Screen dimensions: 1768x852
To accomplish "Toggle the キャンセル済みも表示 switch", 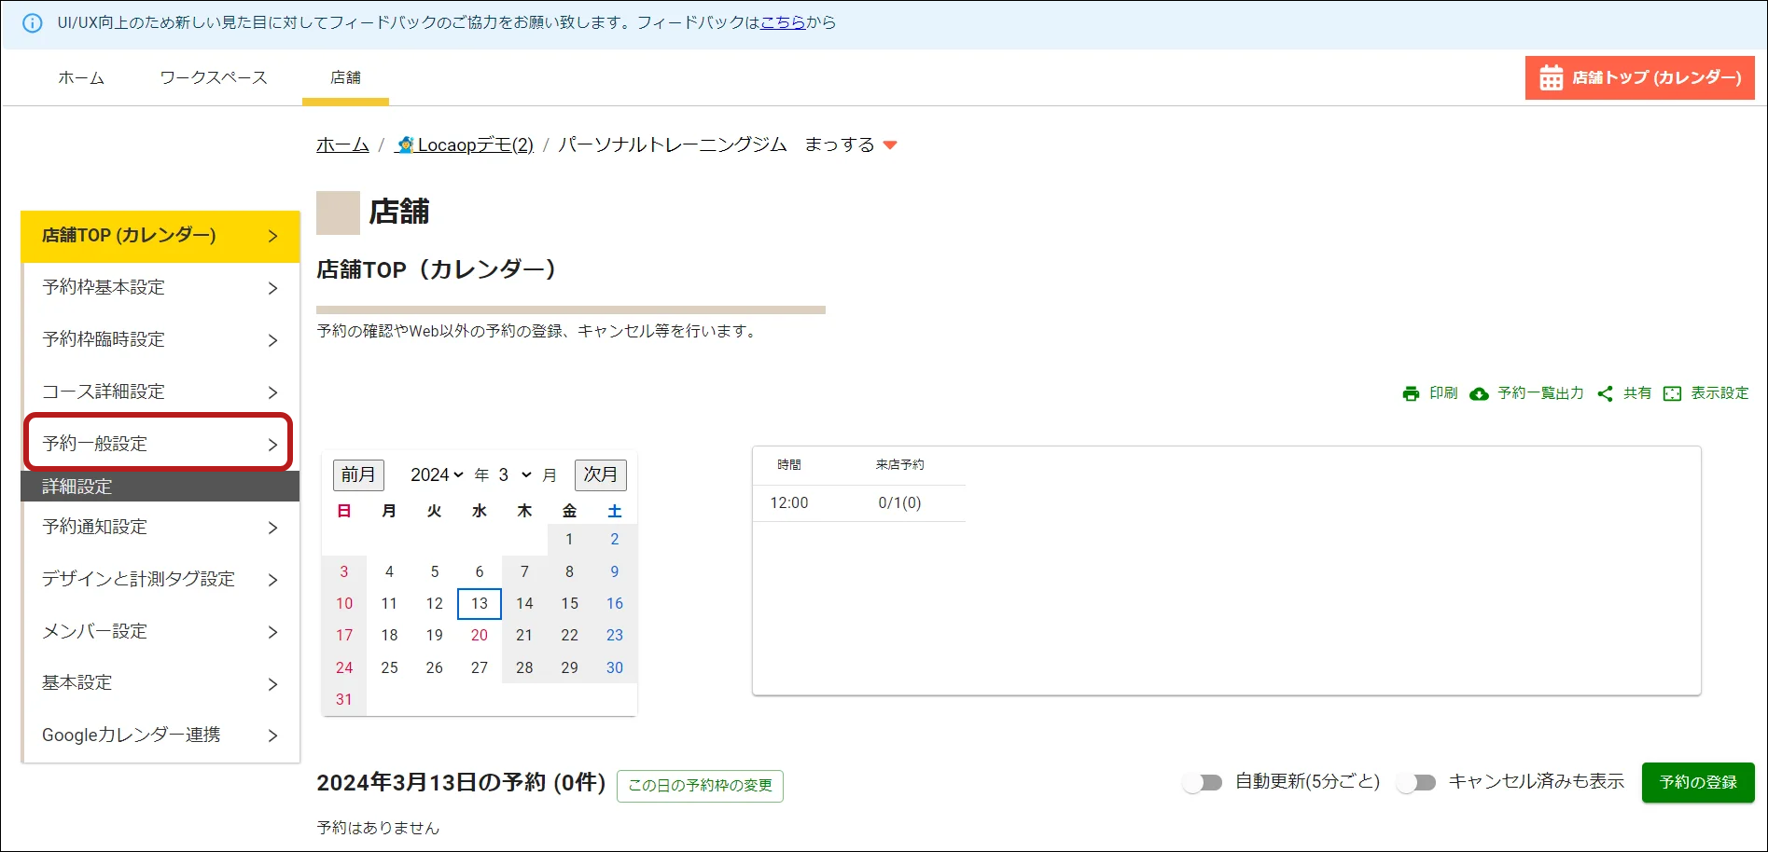I will [x=1416, y=782].
